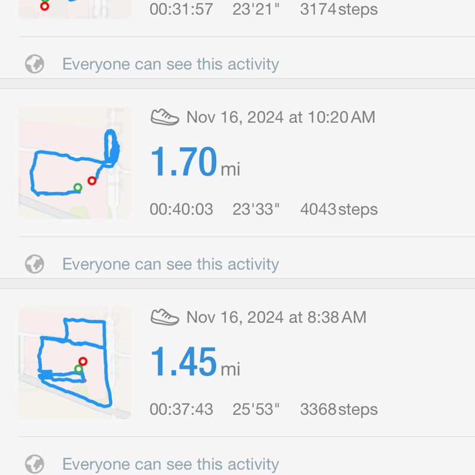The width and height of the screenshot is (475, 475).
Task: Tap the globe icon below the 1.45 mi activity
Action: (35, 464)
